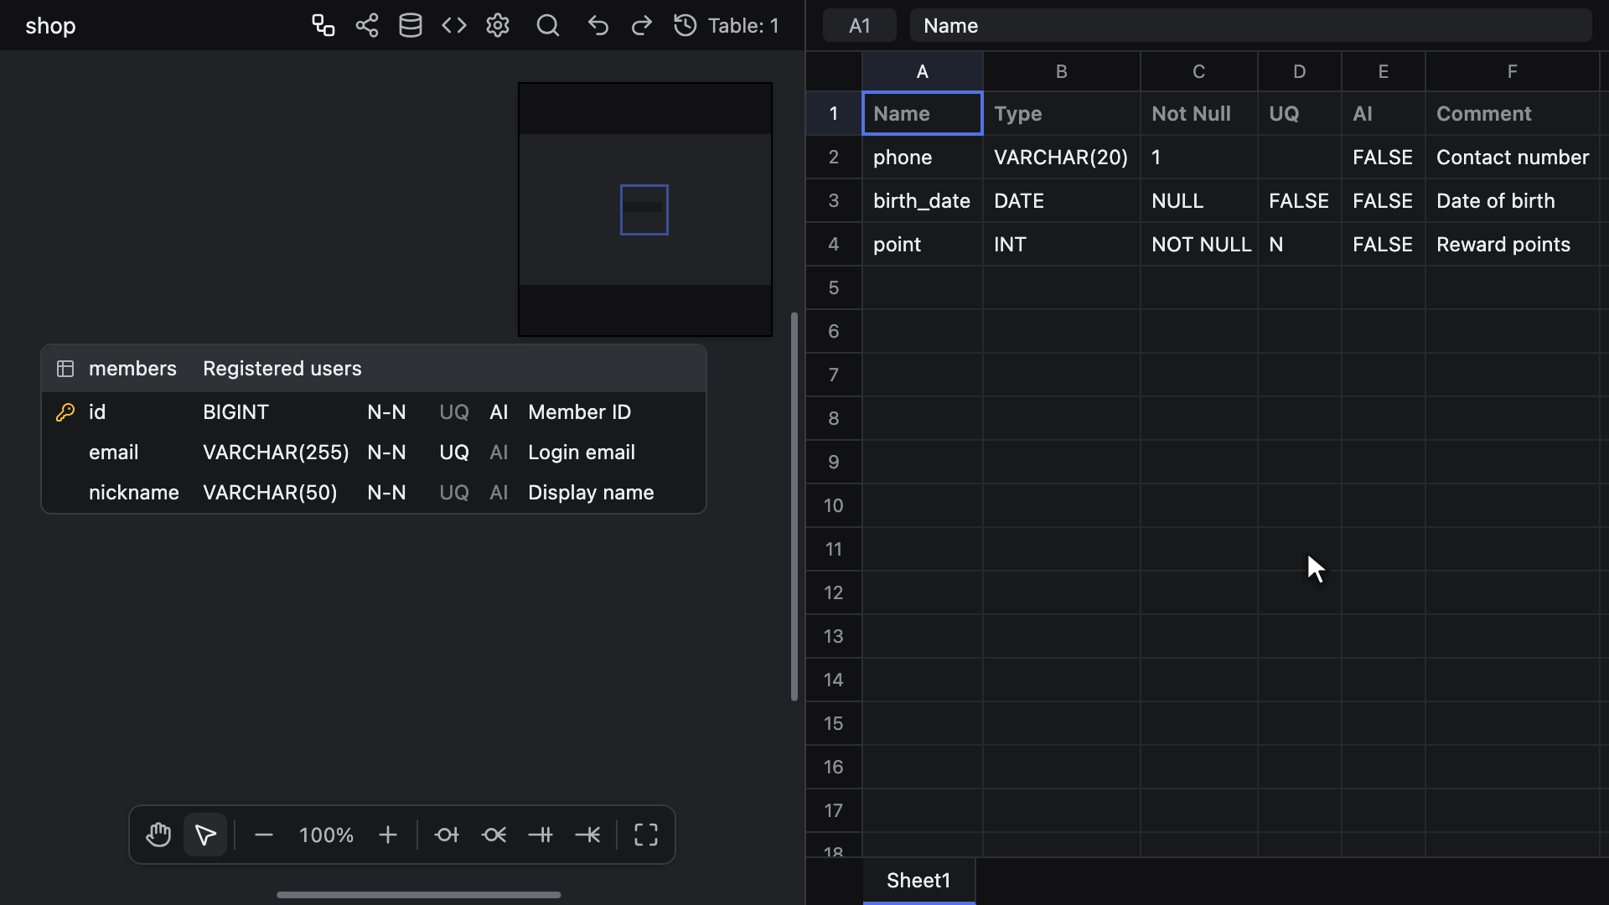The image size is (1609, 905).
Task: Click the share icon in toolbar
Action: tap(367, 26)
